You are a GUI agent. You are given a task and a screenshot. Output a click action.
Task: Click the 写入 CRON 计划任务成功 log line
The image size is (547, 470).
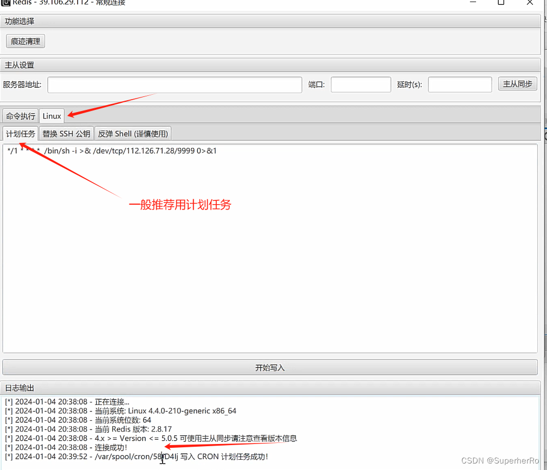click(137, 456)
